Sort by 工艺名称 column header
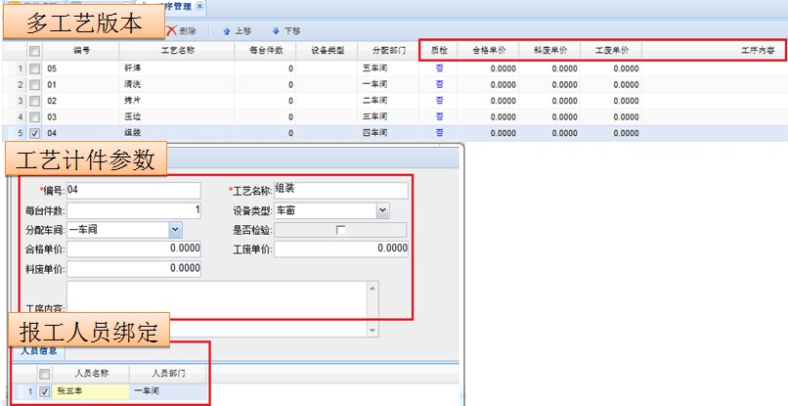 [x=178, y=50]
